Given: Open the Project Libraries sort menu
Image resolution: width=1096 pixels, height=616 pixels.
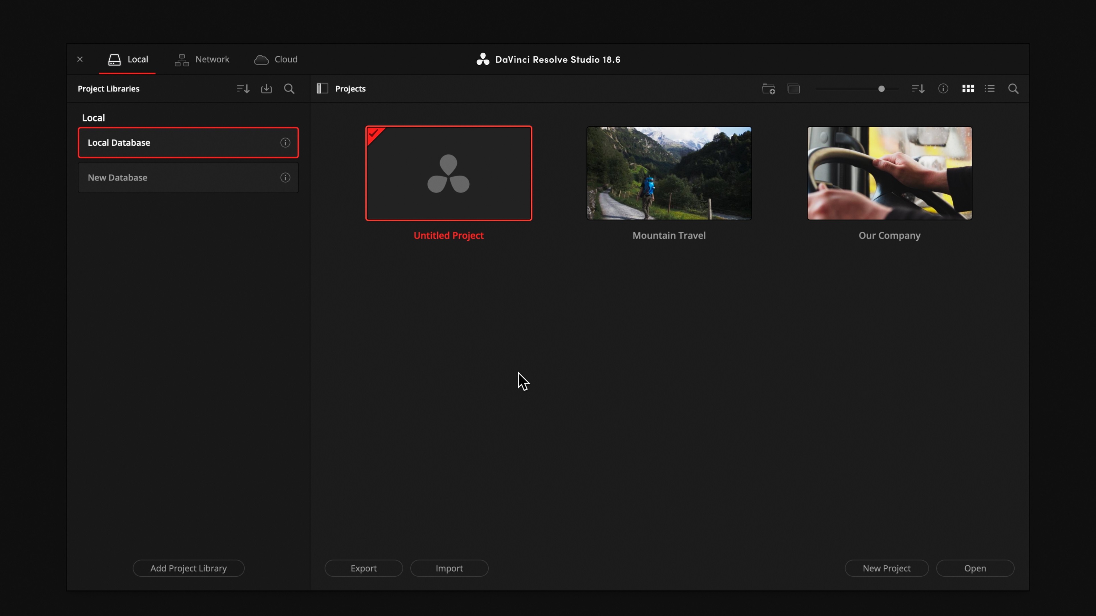Looking at the screenshot, I should tap(243, 89).
